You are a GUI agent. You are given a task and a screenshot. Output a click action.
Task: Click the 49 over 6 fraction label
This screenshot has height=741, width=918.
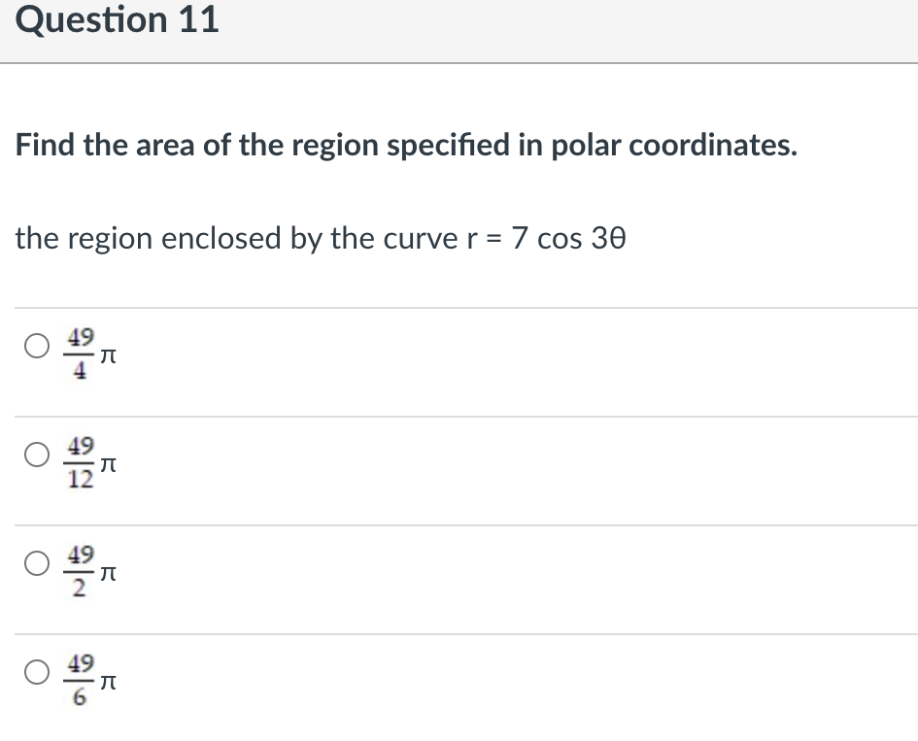point(80,680)
